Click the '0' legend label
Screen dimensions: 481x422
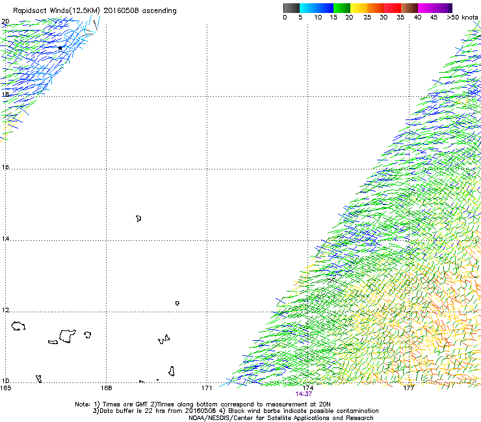point(285,18)
